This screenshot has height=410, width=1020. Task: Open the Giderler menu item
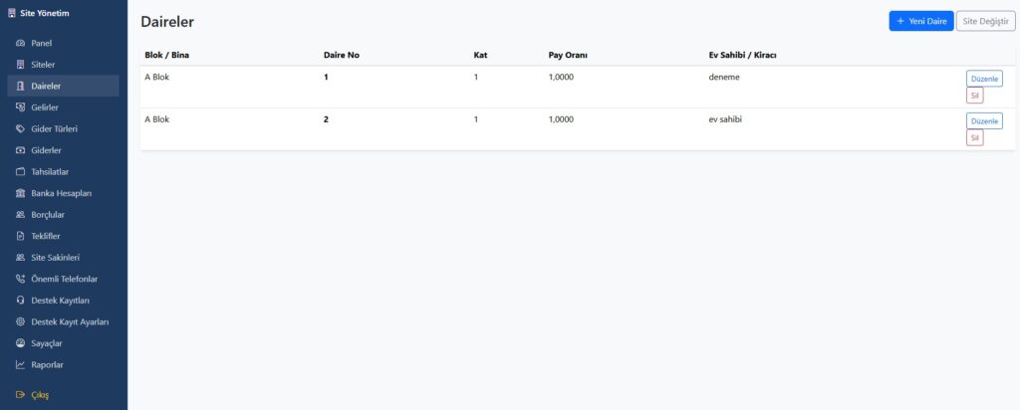tap(47, 150)
